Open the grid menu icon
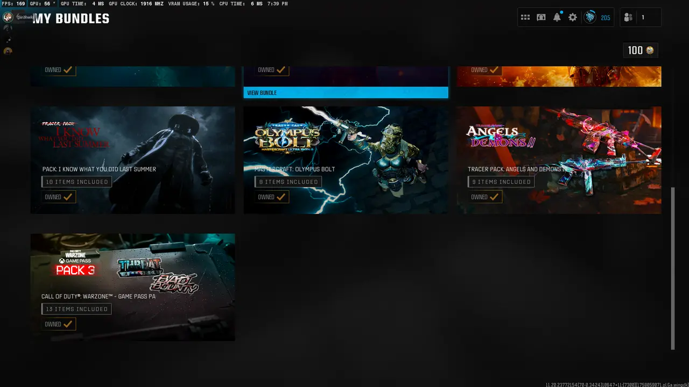689x387 pixels. [525, 18]
